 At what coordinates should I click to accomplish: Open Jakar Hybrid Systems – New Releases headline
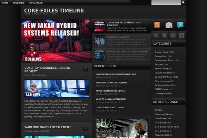pyautogui.click(x=124, y=24)
